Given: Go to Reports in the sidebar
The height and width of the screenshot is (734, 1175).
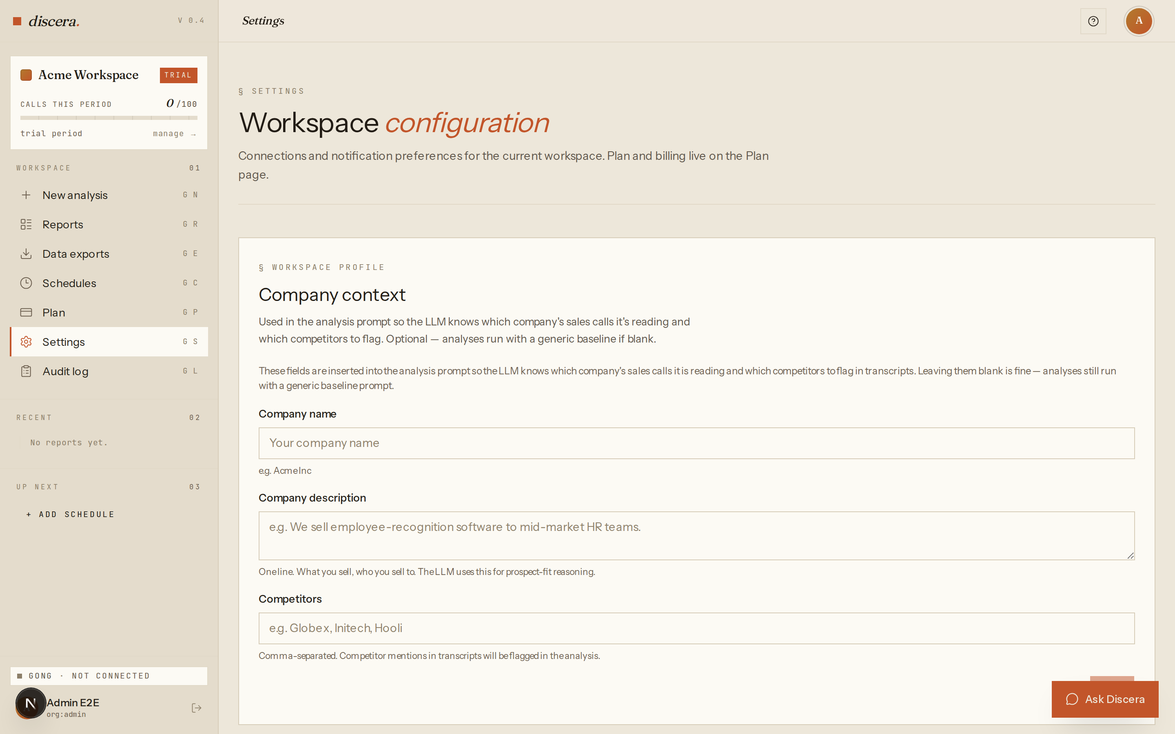Looking at the screenshot, I should click(109, 224).
